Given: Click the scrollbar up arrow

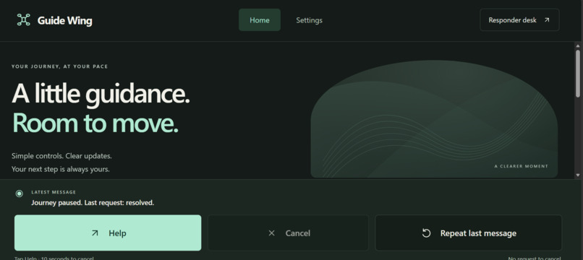Looking at the screenshot, I should [578, 45].
